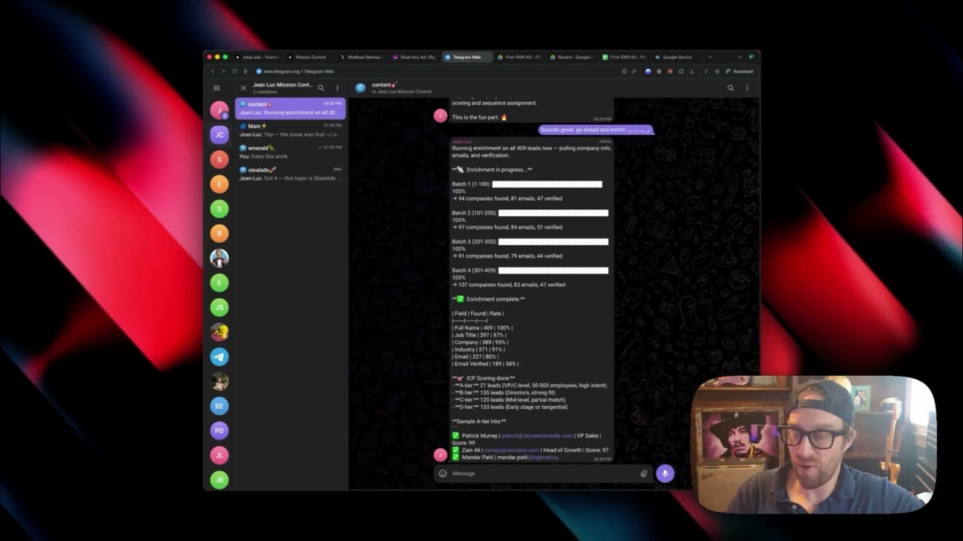The width and height of the screenshot is (963, 541).
Task: Attach a file with the paperclip icon
Action: (x=644, y=474)
